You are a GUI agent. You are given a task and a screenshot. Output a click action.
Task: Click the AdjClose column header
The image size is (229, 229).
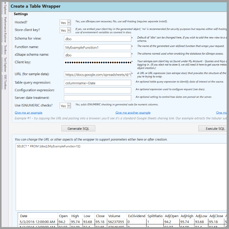tap(216, 216)
